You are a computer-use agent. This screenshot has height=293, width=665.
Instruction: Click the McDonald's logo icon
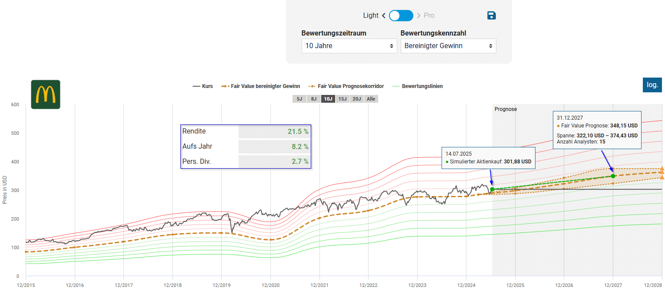point(46,94)
